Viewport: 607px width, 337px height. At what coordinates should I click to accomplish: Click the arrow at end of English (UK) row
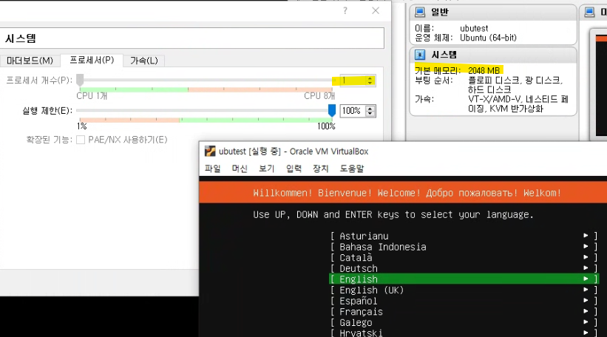coord(586,290)
